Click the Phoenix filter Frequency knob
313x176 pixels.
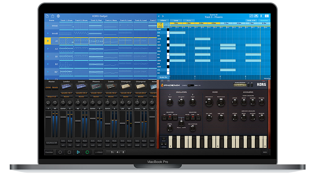pos(209,103)
